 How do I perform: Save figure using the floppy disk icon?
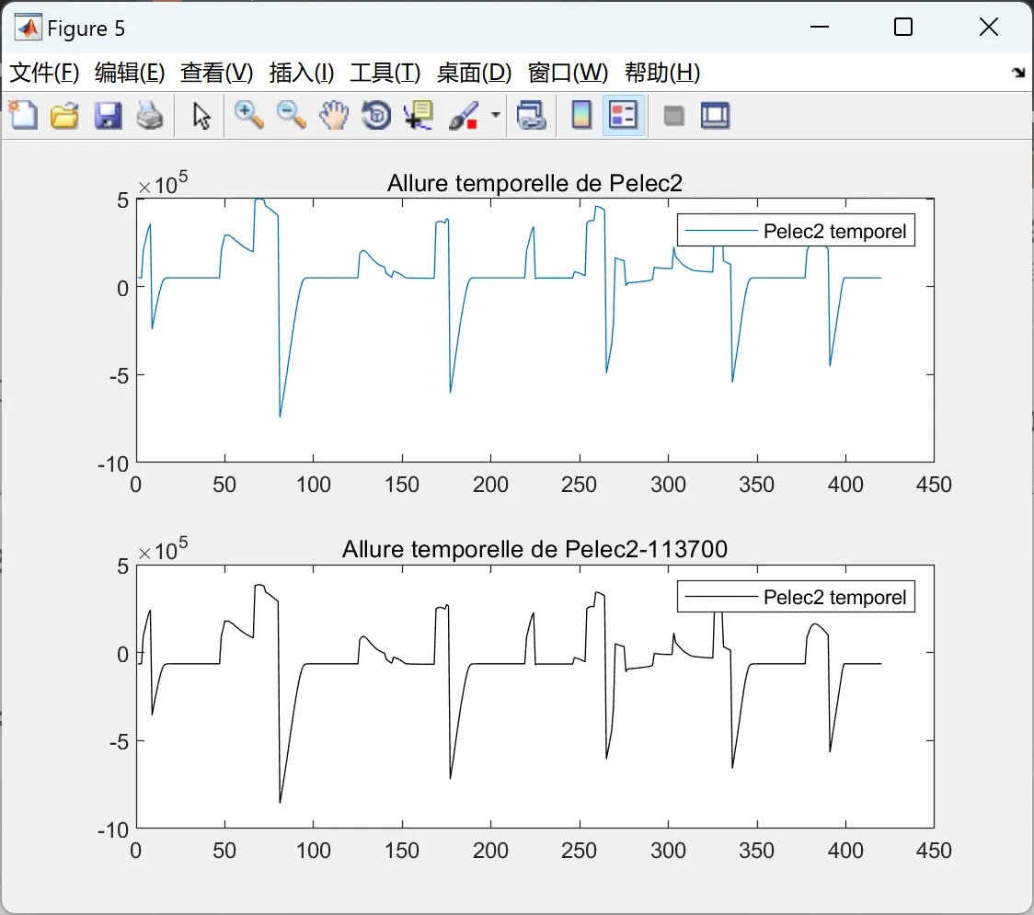[x=108, y=115]
